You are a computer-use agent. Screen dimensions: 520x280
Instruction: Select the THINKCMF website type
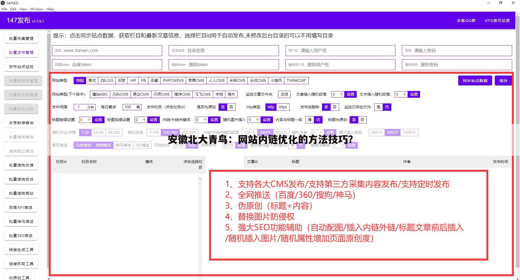coord(296,80)
